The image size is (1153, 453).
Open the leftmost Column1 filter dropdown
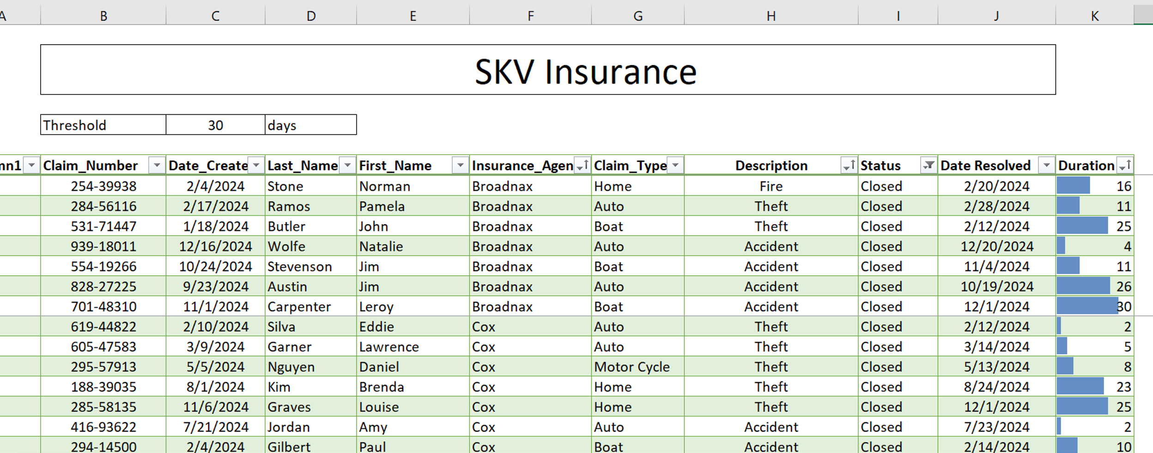(31, 165)
